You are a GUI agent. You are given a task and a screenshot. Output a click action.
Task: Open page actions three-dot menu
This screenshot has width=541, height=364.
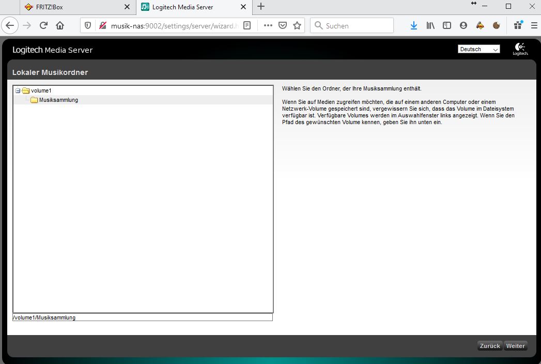tap(268, 25)
